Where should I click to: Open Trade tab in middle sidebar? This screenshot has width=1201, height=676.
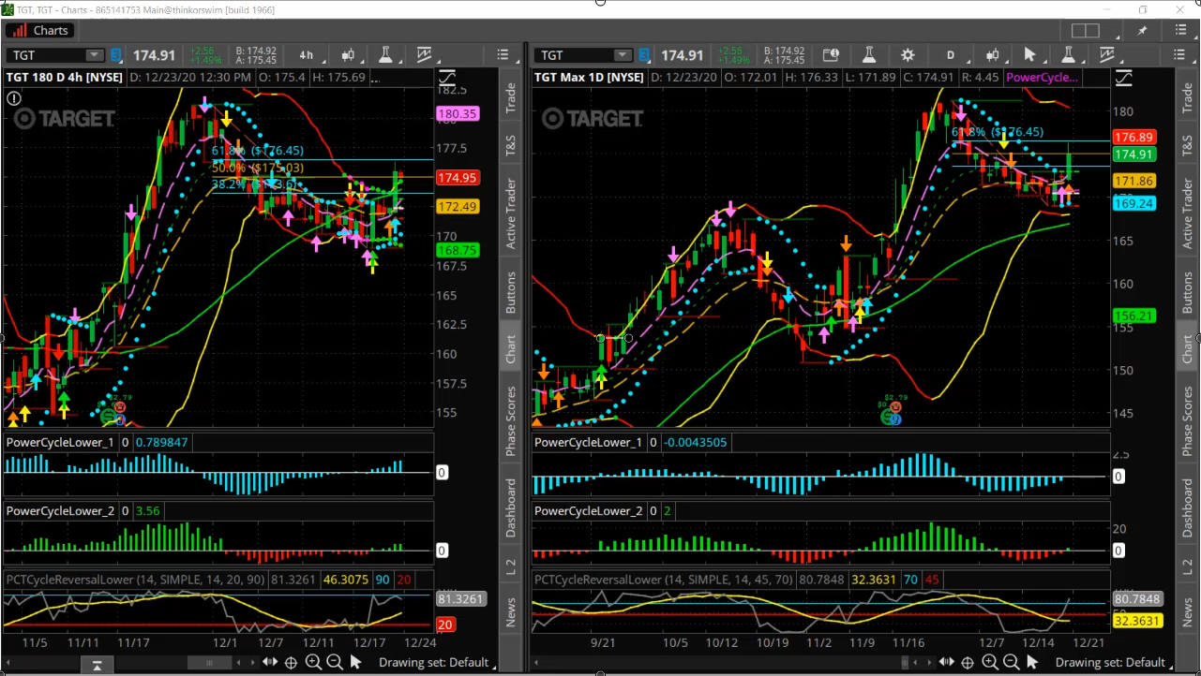[511, 98]
